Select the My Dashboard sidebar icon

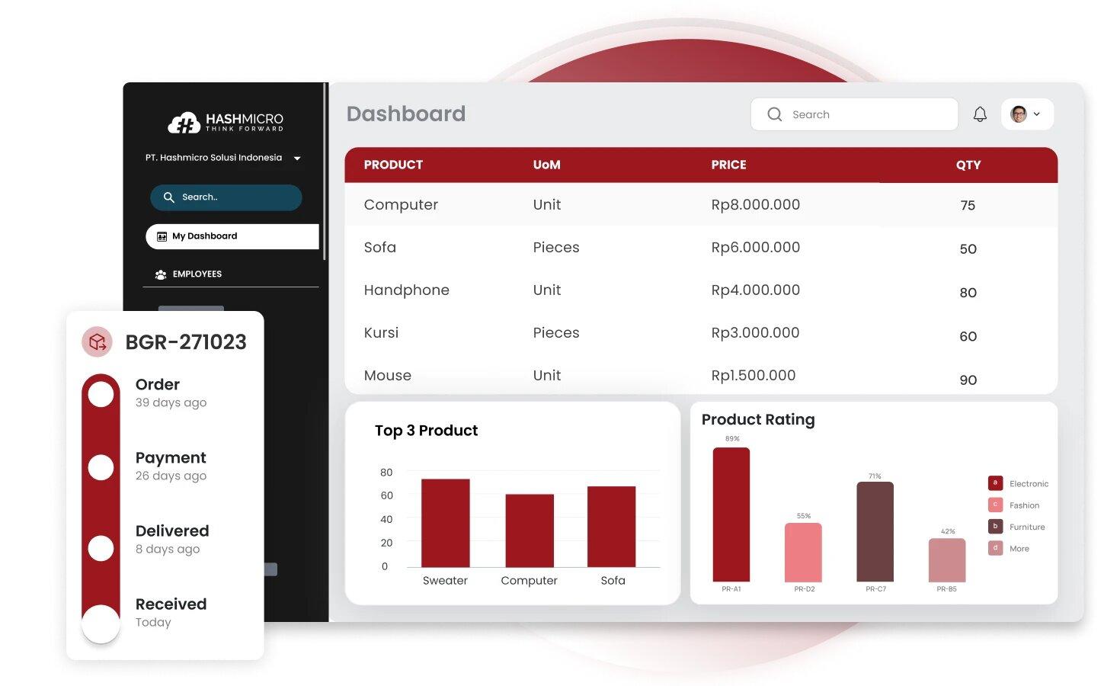[162, 236]
